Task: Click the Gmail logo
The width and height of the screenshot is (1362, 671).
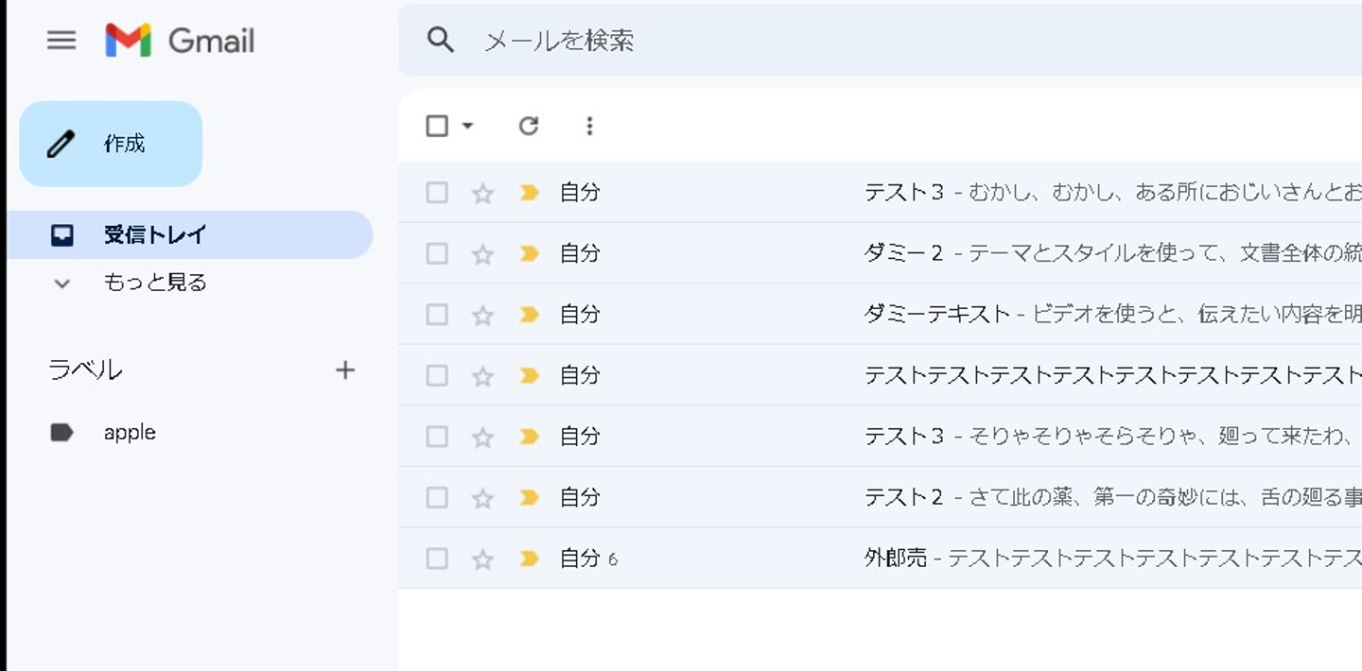Action: pyautogui.click(x=180, y=41)
